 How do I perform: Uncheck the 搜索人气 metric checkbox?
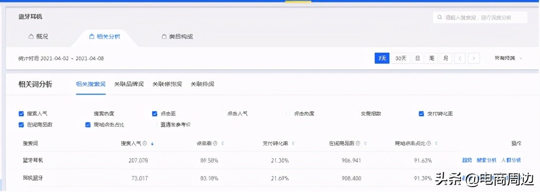point(21,114)
